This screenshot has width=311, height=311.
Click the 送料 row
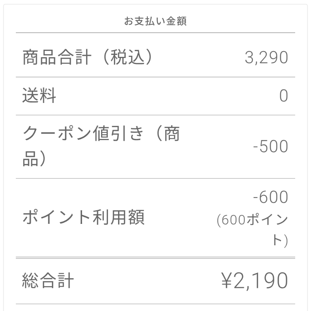point(155,96)
